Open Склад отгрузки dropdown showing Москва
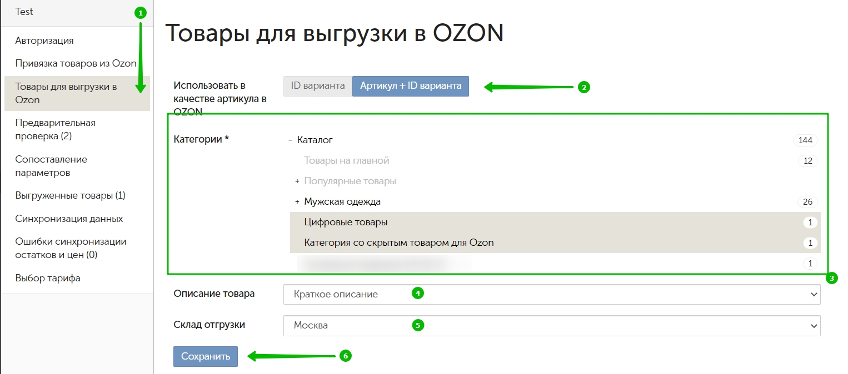This screenshot has width=848, height=374. [552, 325]
